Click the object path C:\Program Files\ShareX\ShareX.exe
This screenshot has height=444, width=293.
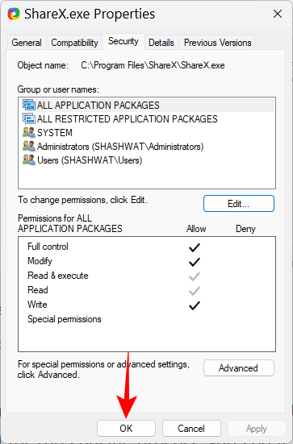coord(153,65)
